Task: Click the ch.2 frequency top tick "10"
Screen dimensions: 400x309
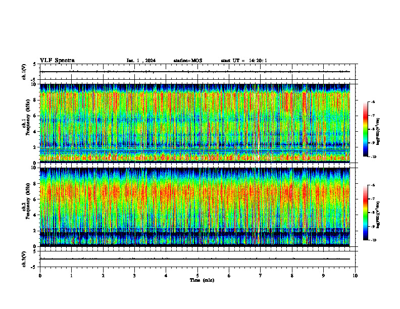Action: 34,168
